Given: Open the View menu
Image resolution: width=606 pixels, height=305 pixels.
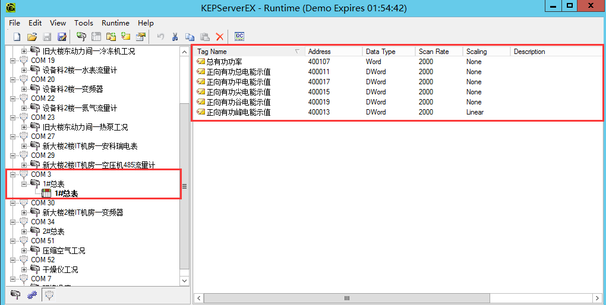Looking at the screenshot, I should pos(58,23).
